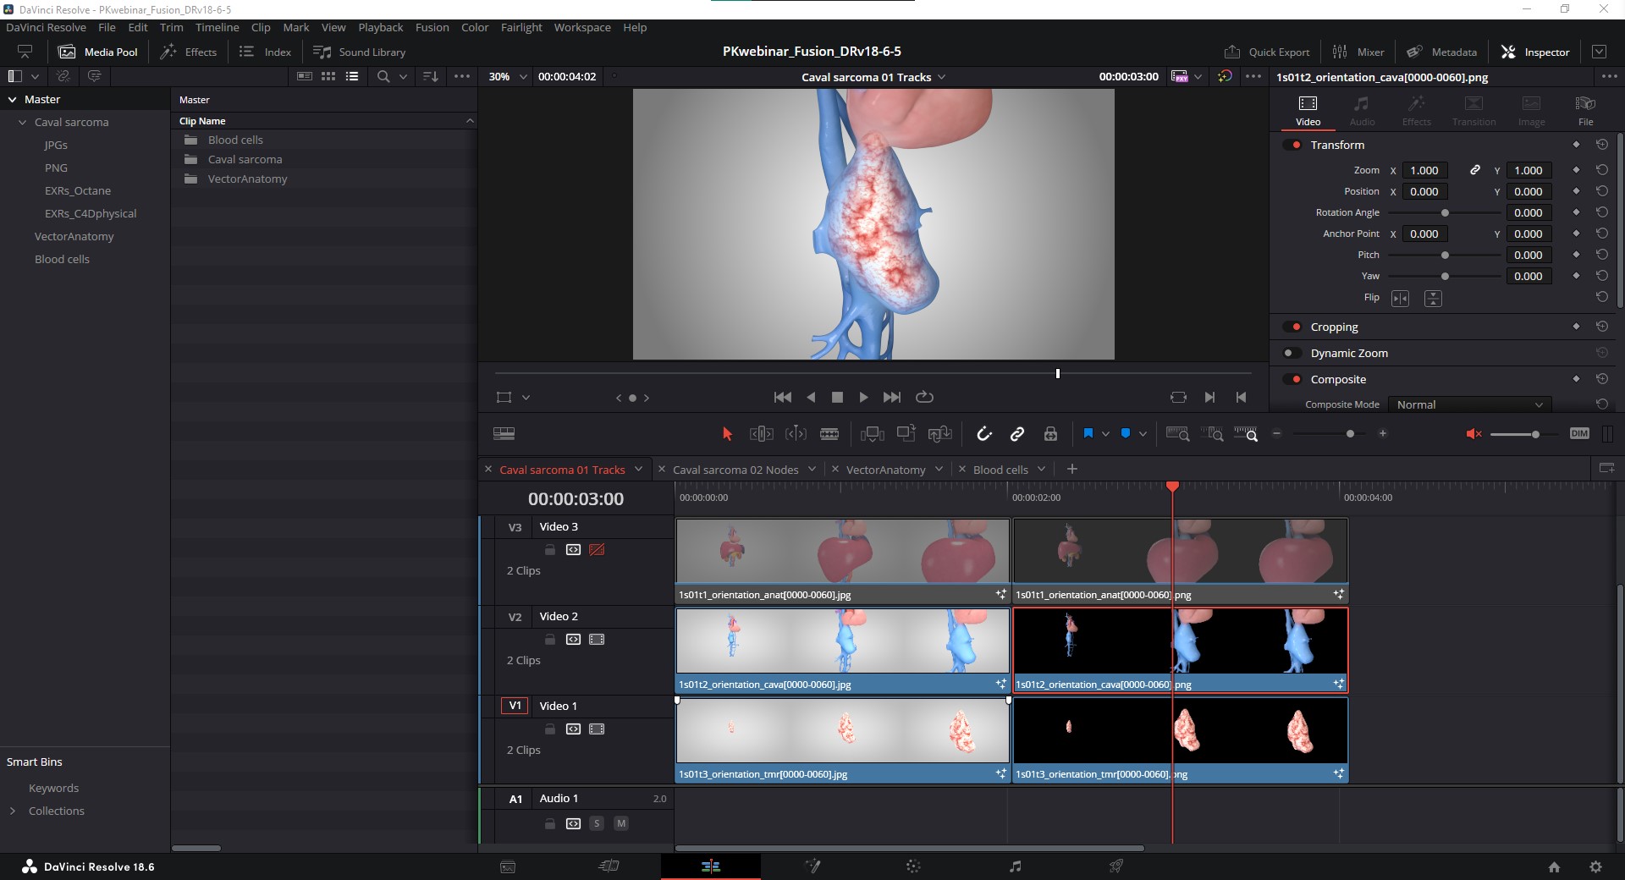The image size is (1625, 880).
Task: Open the Mixer panel
Action: click(1358, 52)
